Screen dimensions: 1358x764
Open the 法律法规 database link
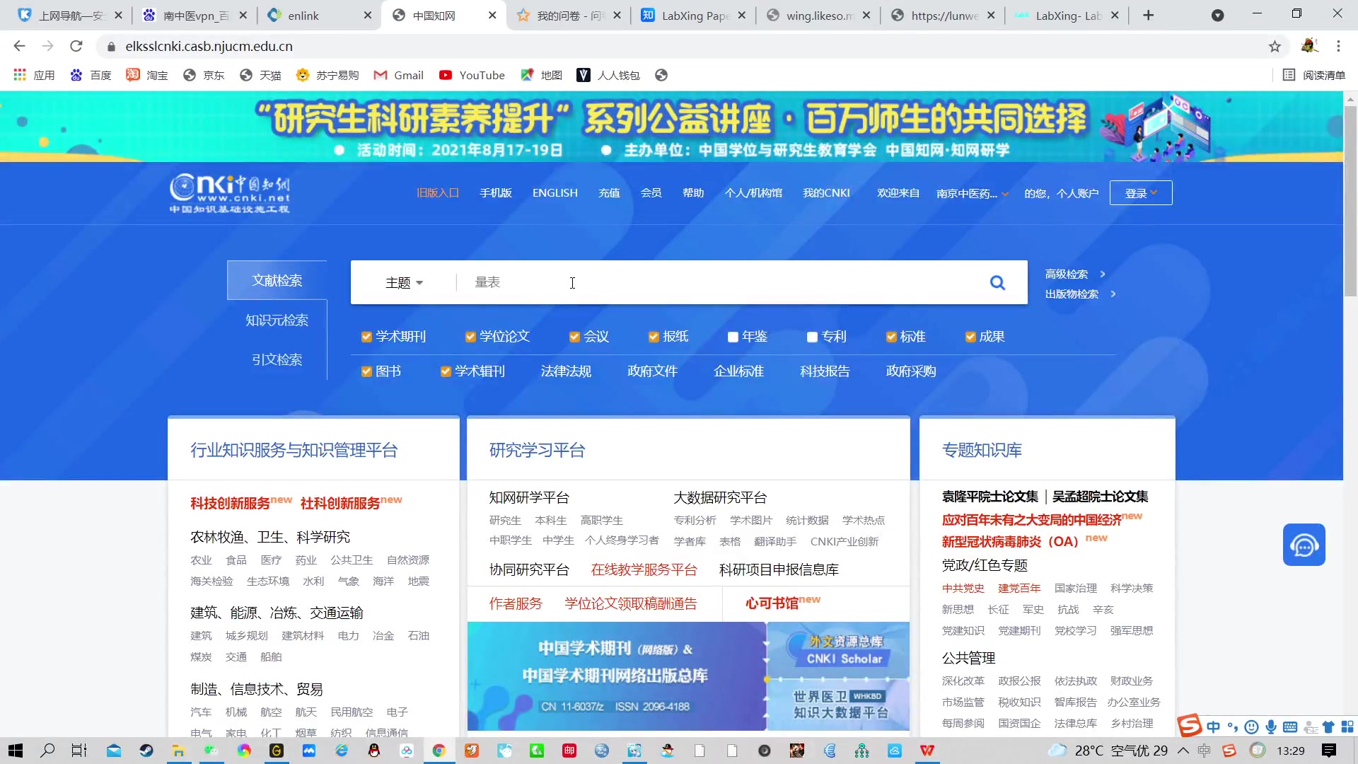pos(566,371)
